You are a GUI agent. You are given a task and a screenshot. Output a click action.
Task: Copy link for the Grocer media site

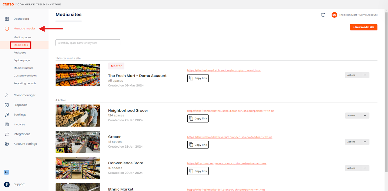click(198, 145)
